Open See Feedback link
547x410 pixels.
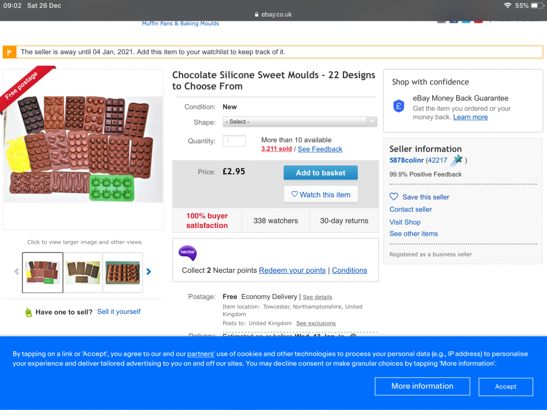pyautogui.click(x=319, y=149)
